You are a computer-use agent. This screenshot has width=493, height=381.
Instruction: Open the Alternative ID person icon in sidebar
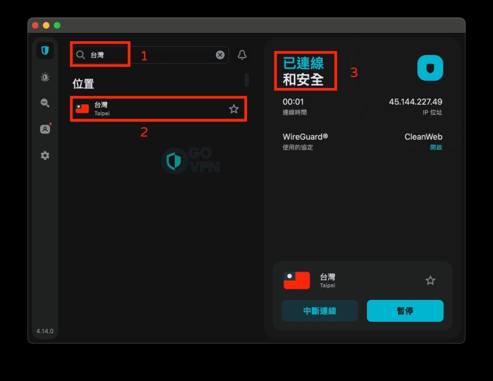click(x=45, y=129)
